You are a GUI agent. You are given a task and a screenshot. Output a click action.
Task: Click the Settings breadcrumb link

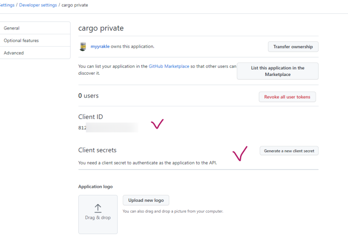click(7, 5)
